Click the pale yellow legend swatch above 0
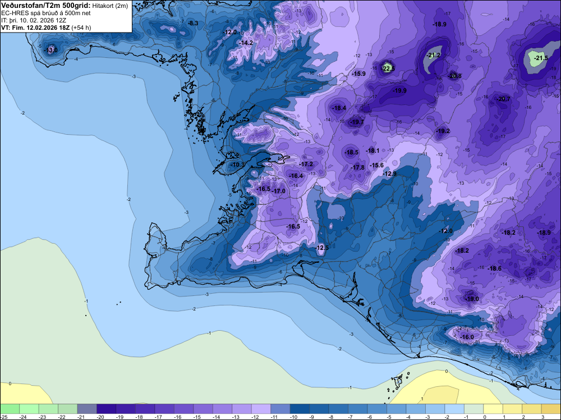This screenshot has height=420, width=561. (493, 409)
